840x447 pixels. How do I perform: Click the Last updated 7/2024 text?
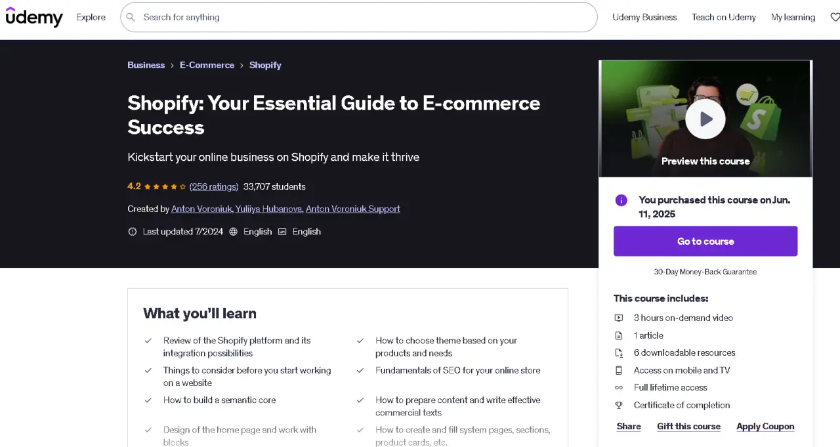[182, 232]
